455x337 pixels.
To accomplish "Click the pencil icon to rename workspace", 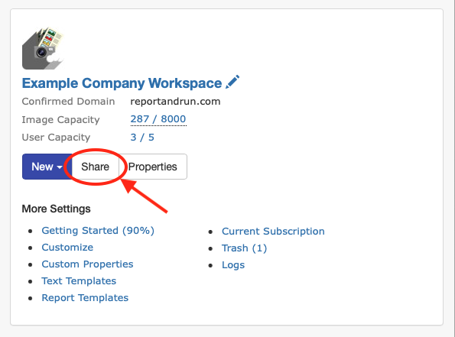I will click(232, 82).
